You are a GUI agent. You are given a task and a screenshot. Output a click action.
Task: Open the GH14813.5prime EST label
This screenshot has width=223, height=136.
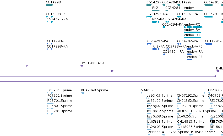click(191, 122)
